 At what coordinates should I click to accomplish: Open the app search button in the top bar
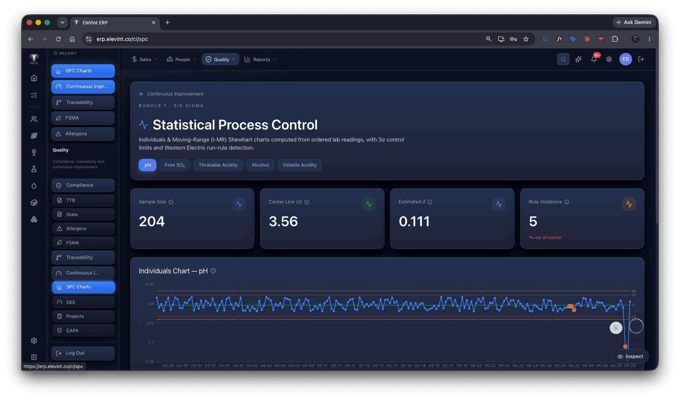[563, 59]
